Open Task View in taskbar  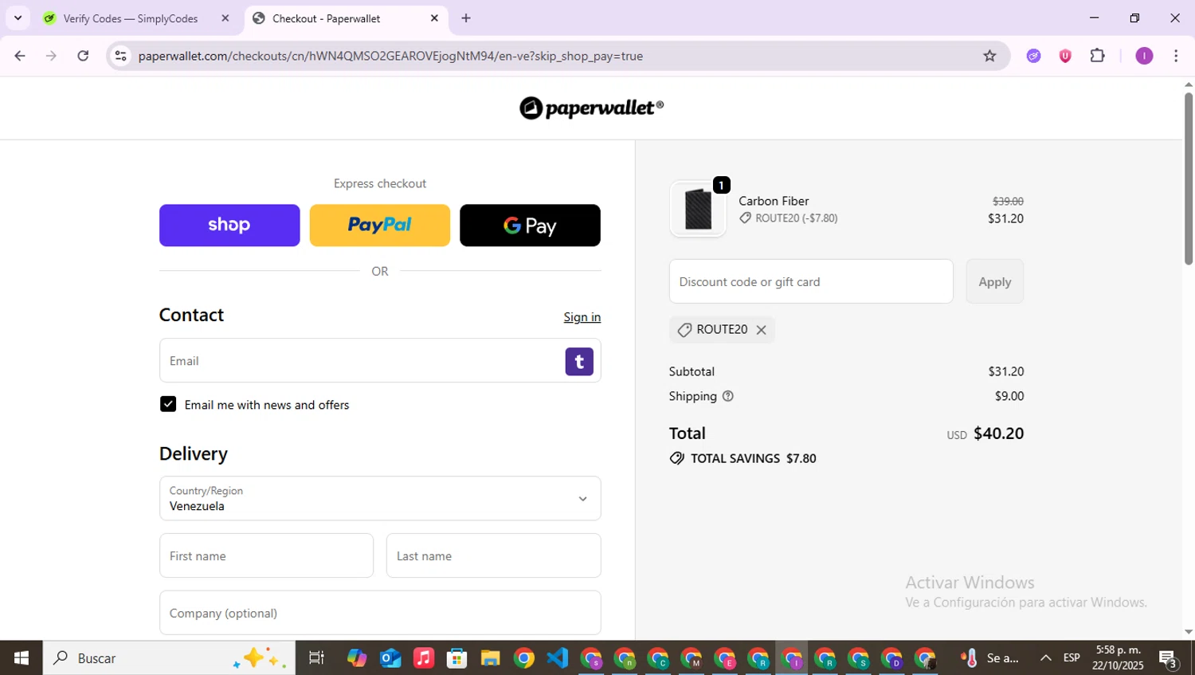(x=316, y=658)
